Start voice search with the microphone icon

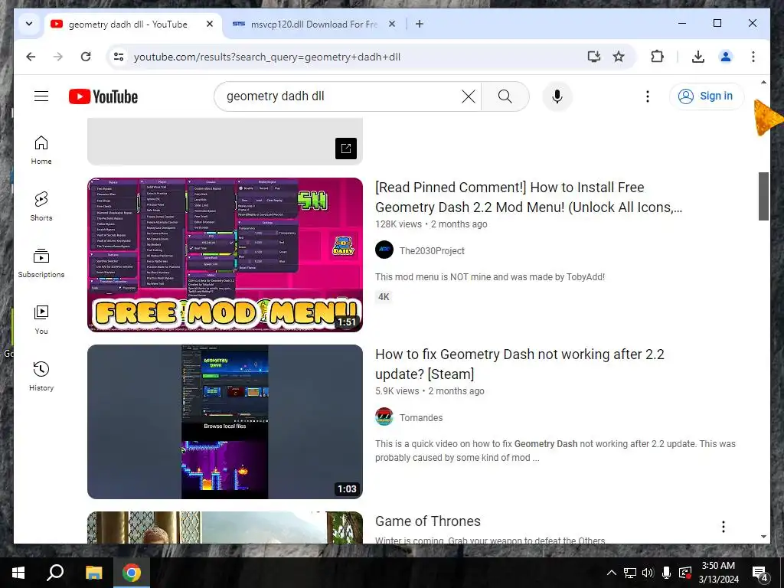tap(557, 96)
